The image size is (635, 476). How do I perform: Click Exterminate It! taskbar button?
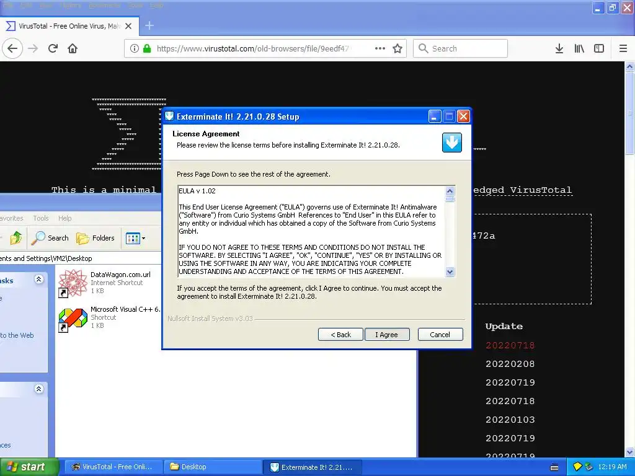tap(313, 467)
